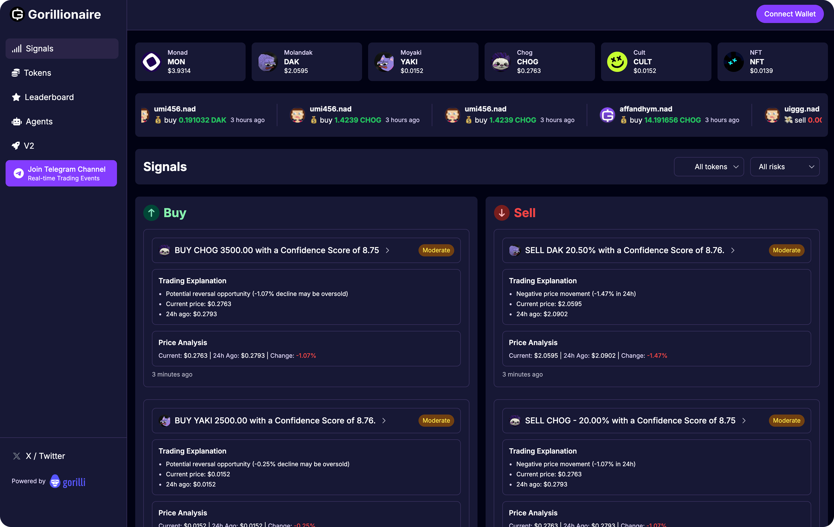Click the green Buy arrow icon
Screen dimensions: 834x527
click(x=151, y=213)
